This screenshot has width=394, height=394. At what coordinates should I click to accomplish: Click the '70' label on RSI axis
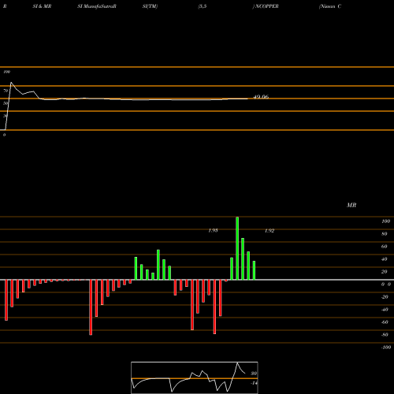click(x=6, y=91)
